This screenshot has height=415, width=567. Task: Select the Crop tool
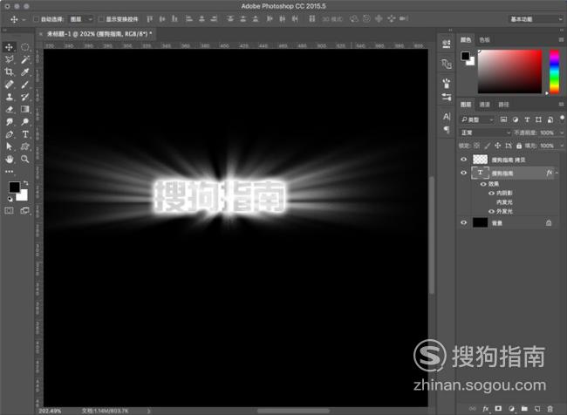click(10, 72)
